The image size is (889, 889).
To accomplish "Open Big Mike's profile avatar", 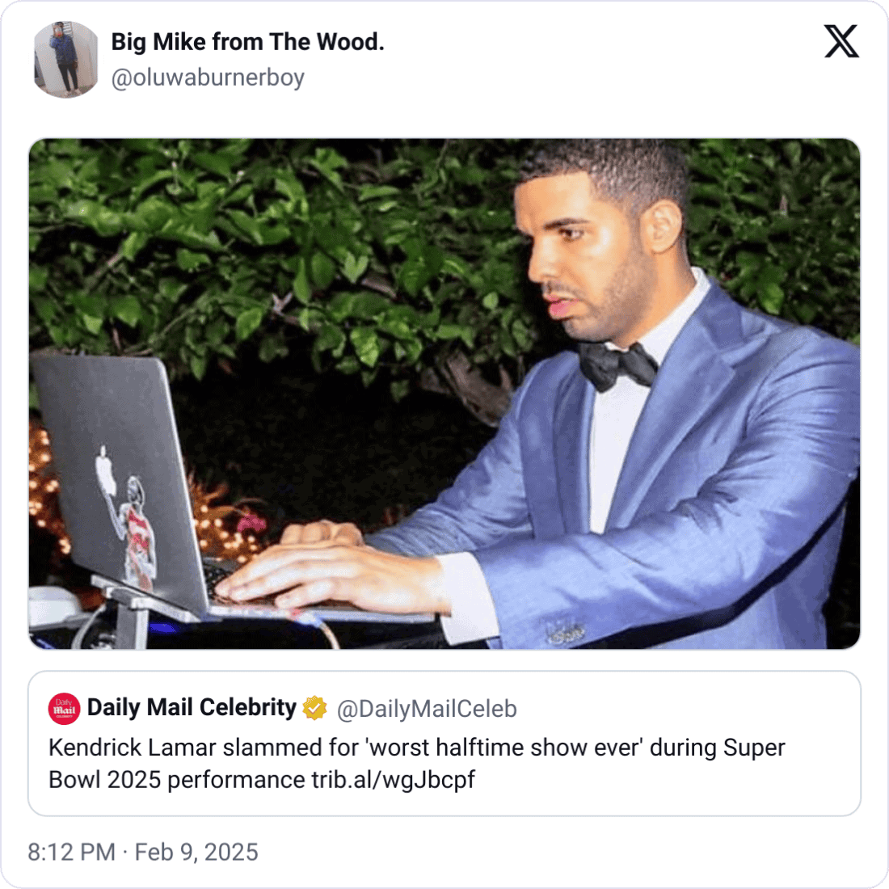I will pos(66,59).
